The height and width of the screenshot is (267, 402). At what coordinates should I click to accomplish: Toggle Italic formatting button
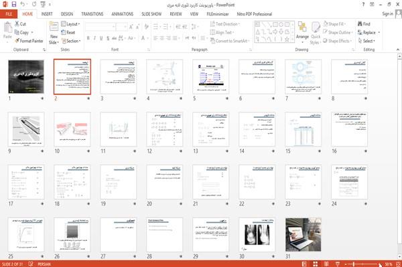(x=94, y=38)
